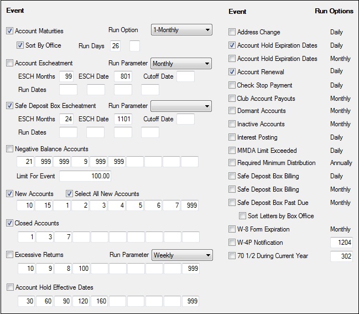Open the Account Maturities Run Option dropdown
359x314 pixels.
coord(181,30)
